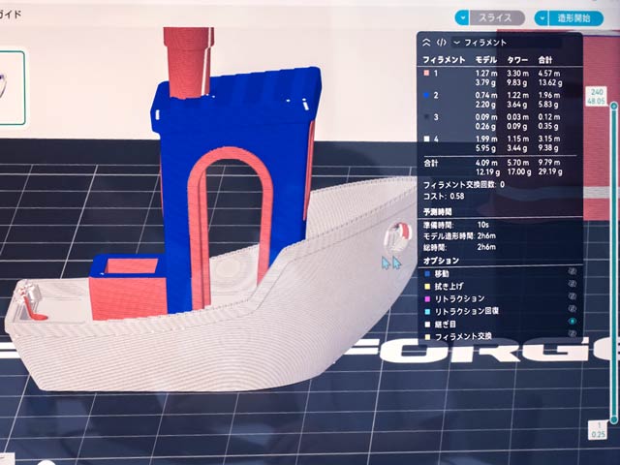Click the 継ぎ目 option label
The image size is (620, 465).
coord(446,325)
